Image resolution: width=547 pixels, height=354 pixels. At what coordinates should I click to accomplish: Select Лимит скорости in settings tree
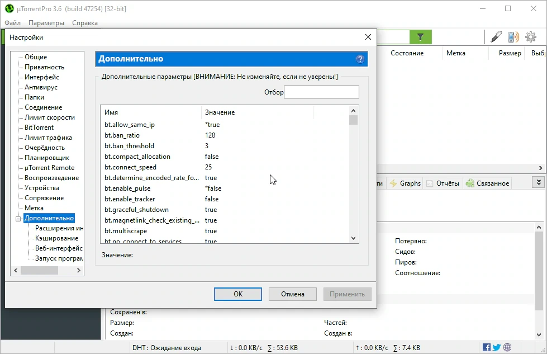click(x=50, y=117)
